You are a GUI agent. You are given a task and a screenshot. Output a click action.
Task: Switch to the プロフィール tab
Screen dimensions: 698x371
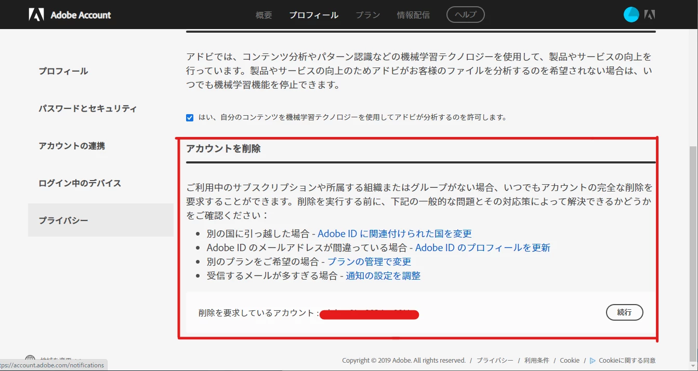tap(314, 15)
